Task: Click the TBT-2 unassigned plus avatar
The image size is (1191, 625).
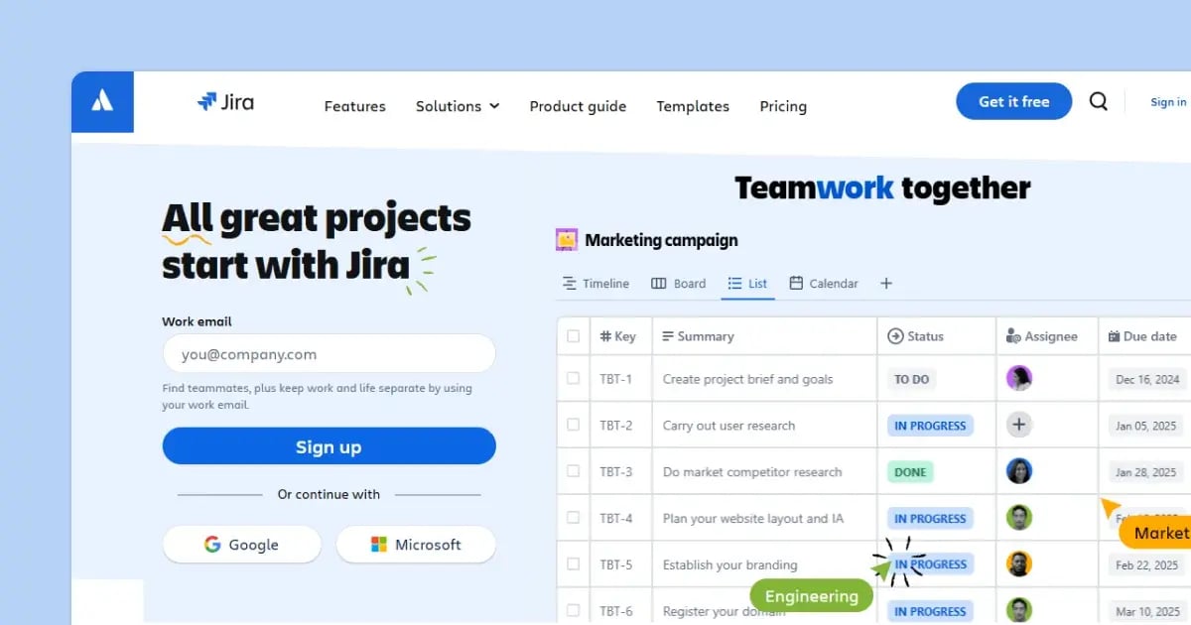Action: pyautogui.click(x=1019, y=426)
